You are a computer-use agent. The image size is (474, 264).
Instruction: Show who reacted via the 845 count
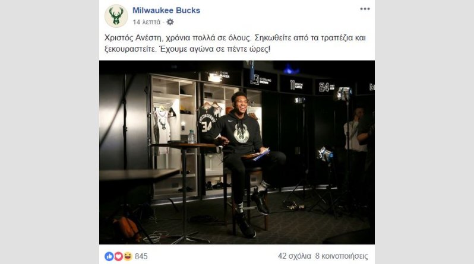click(x=141, y=256)
